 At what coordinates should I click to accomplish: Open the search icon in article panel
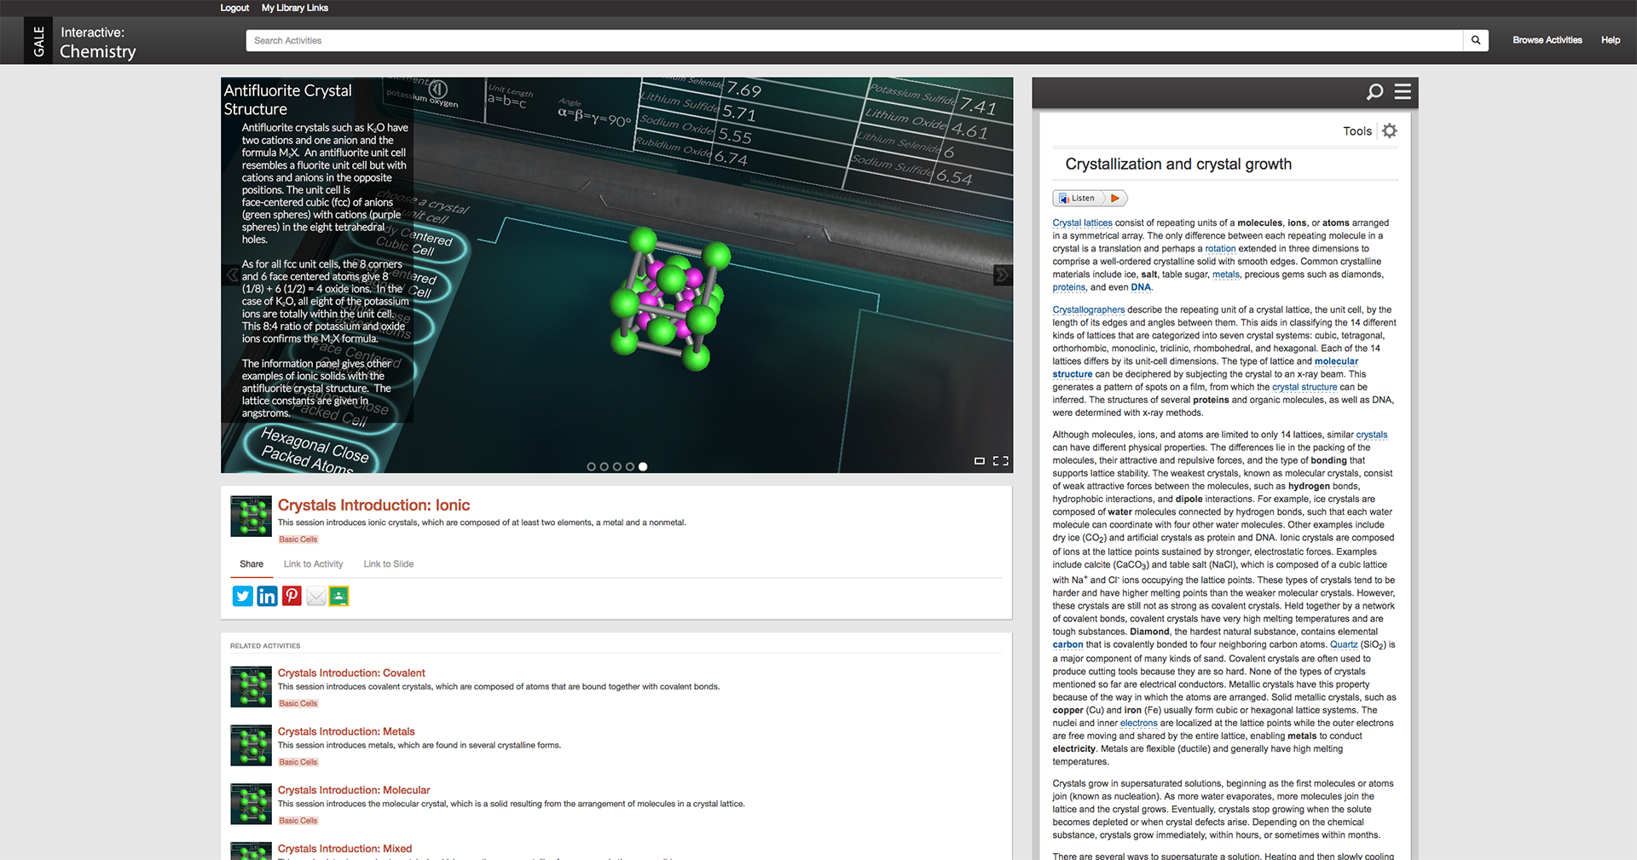(x=1374, y=92)
